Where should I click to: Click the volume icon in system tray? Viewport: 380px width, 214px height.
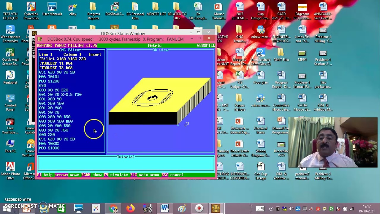291,209
